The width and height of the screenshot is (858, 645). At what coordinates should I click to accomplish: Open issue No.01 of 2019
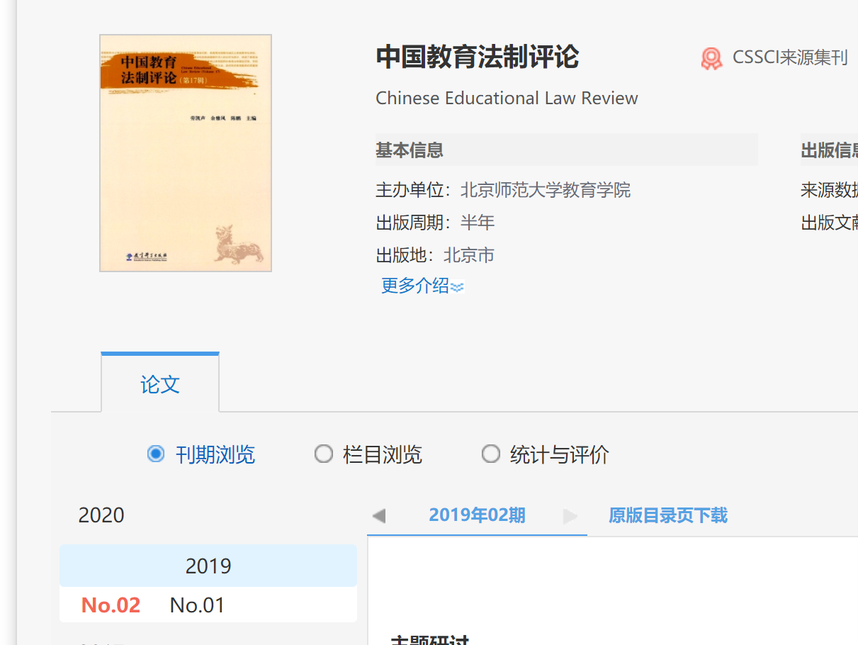198,605
